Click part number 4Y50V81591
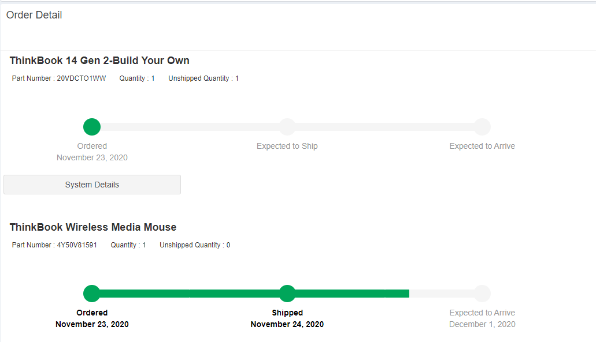Viewport: 596px width, 342px height. pyautogui.click(x=77, y=245)
